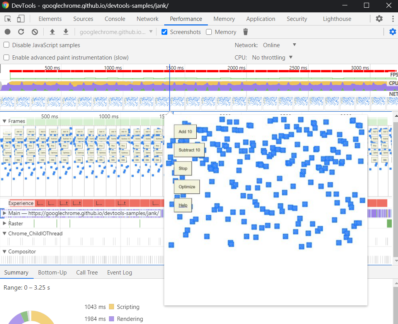Save the profile with the download arrow
Viewport: 398px width, 324px height.
click(x=66, y=32)
